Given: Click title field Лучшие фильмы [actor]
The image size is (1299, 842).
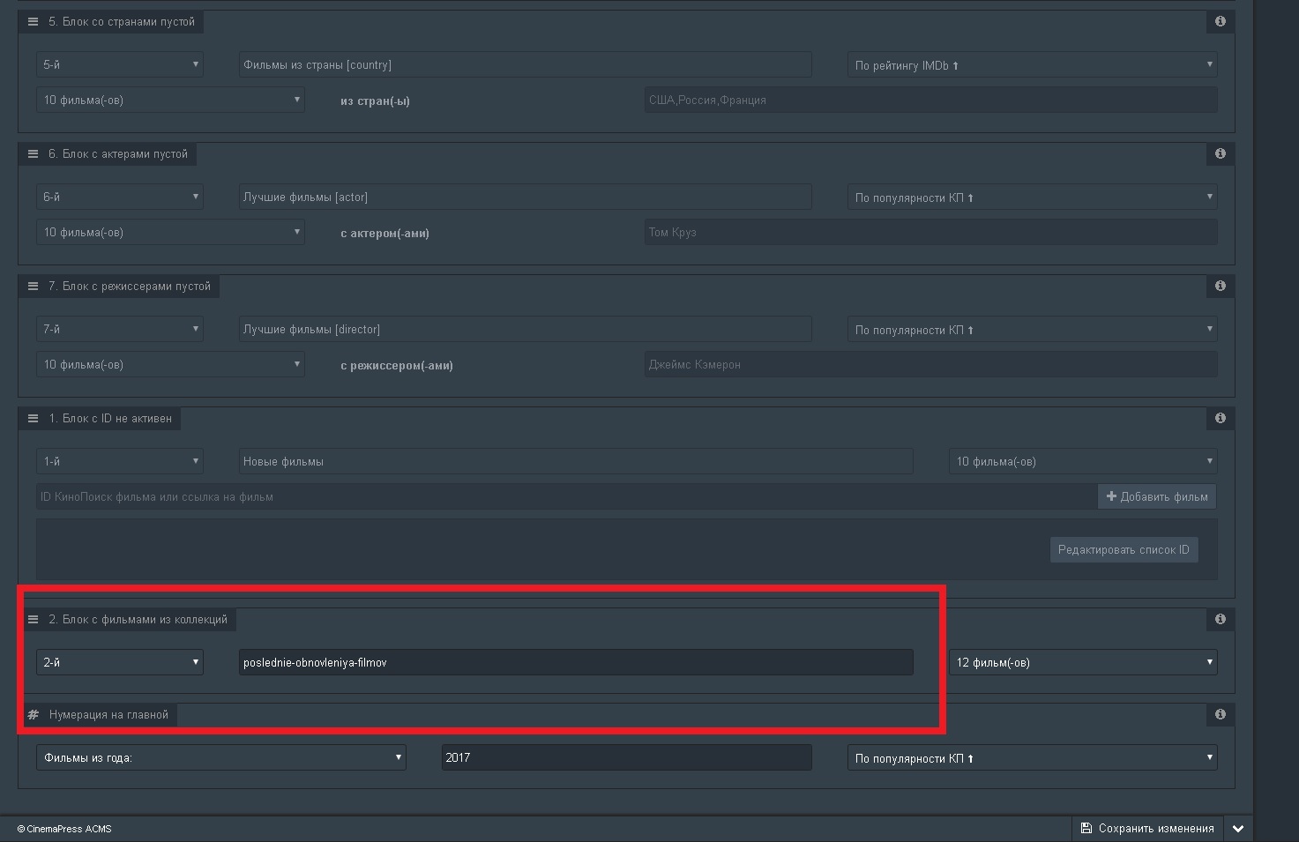Looking at the screenshot, I should [526, 197].
